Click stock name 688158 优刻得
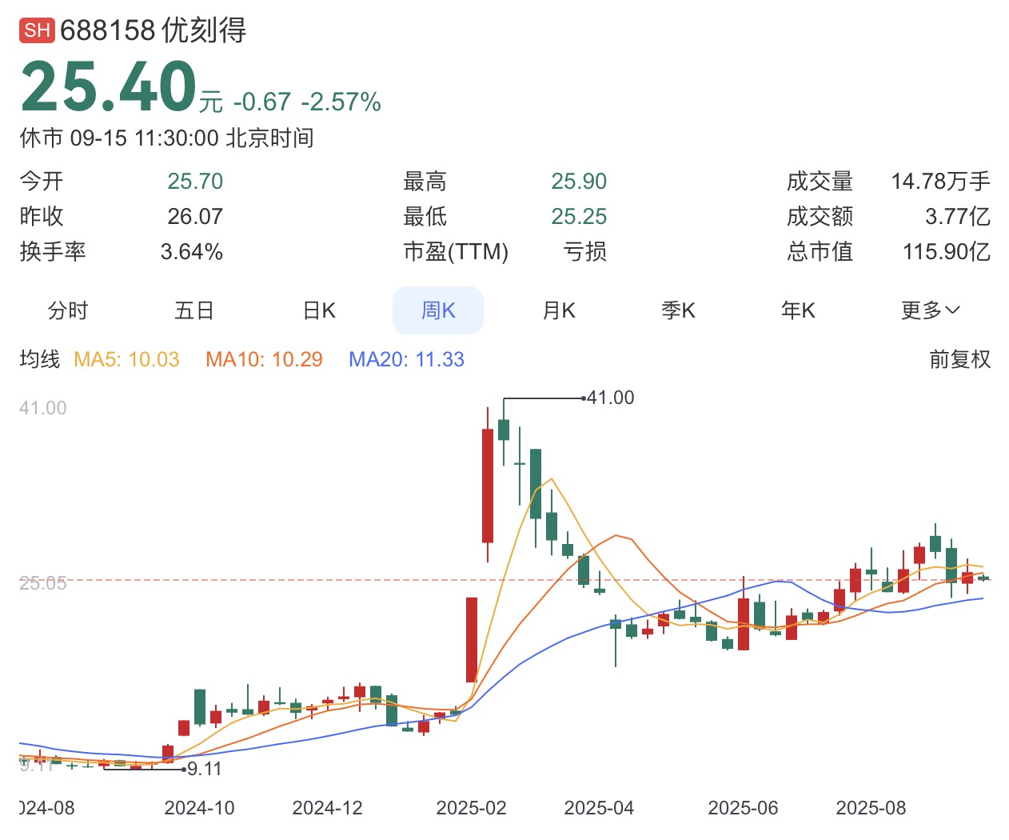The image size is (1009, 840). [x=153, y=30]
